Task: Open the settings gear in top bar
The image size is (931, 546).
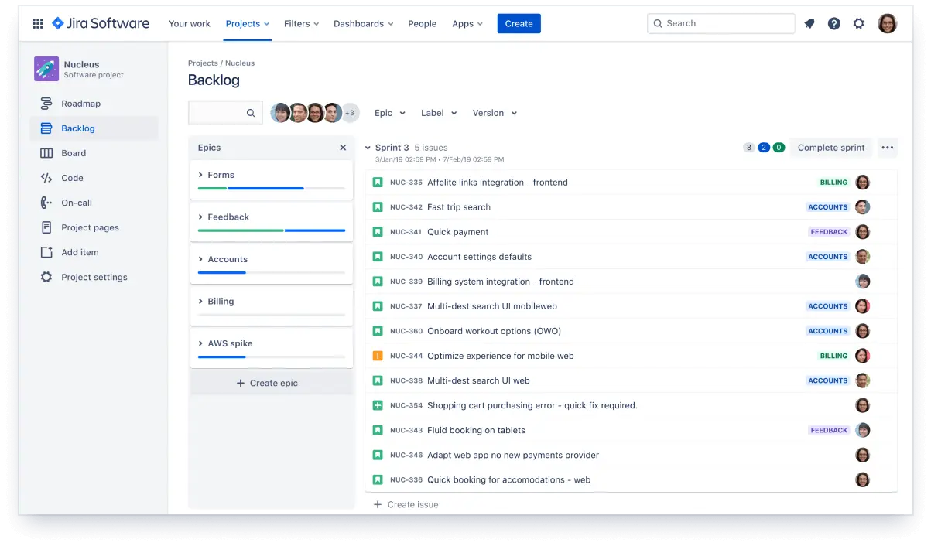Action: [x=858, y=23]
